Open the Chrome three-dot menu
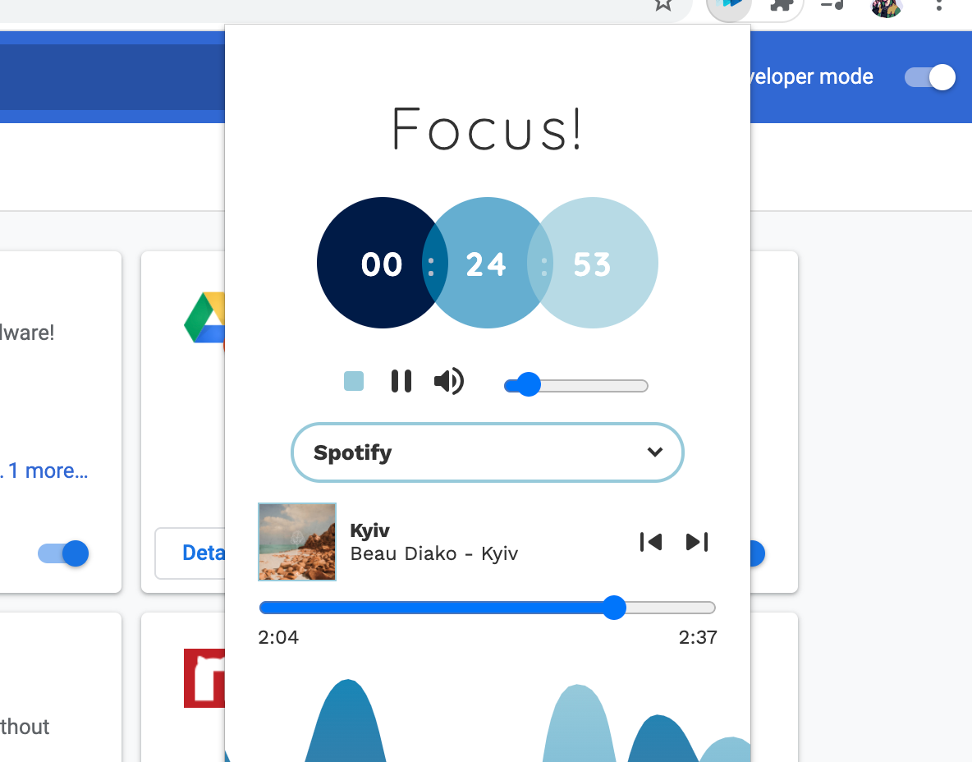The image size is (972, 762). (939, 5)
